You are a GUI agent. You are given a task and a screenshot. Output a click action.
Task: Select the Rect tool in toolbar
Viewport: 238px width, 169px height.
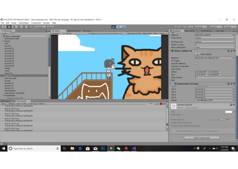point(24,27)
